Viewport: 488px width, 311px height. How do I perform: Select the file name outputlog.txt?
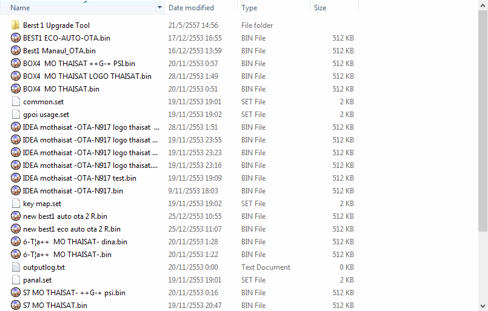(44, 267)
